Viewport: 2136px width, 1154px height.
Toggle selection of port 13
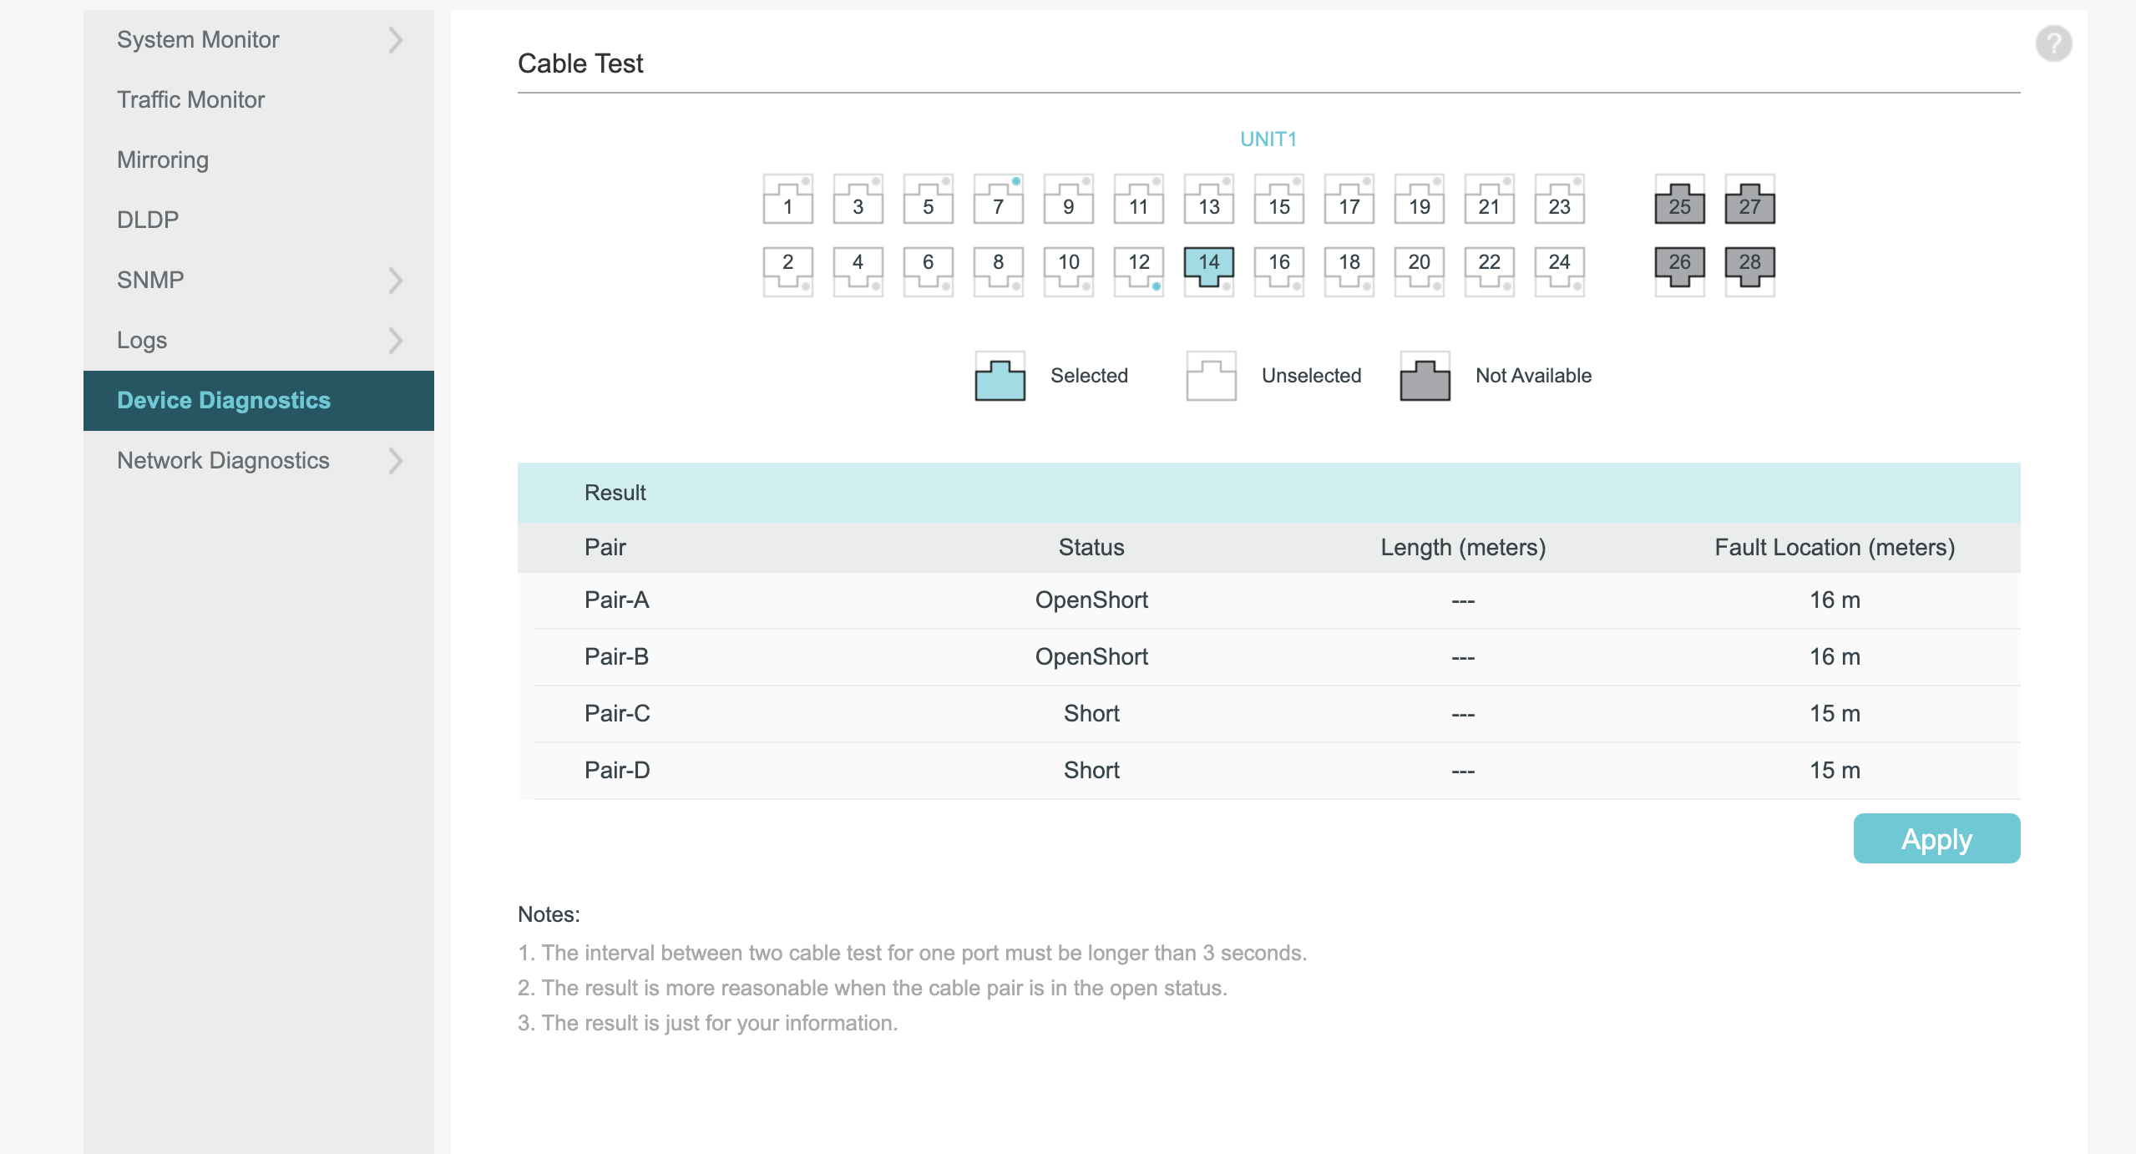pos(1208,200)
